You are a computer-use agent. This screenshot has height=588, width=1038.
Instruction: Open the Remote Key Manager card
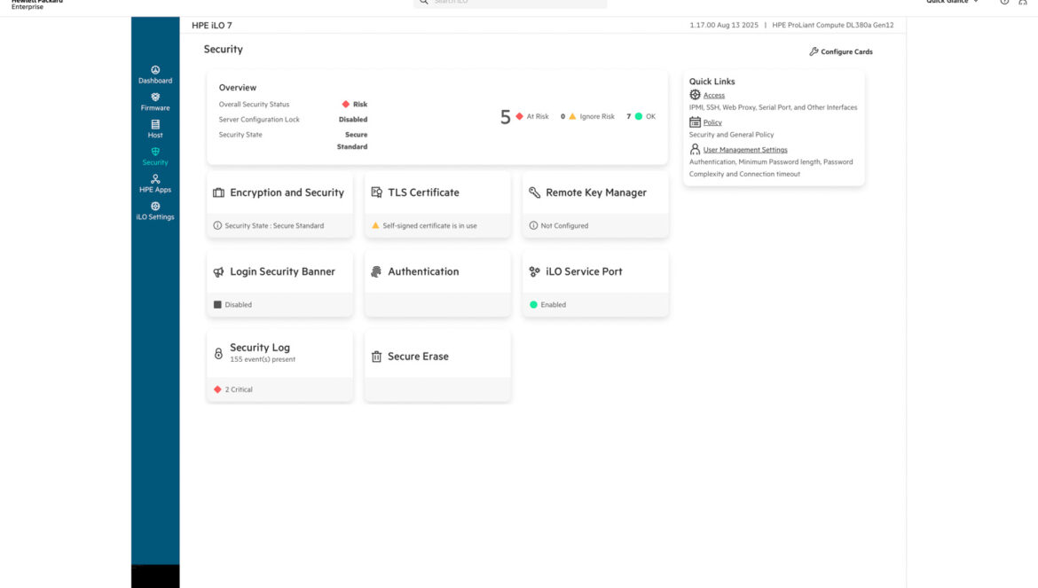(595, 192)
